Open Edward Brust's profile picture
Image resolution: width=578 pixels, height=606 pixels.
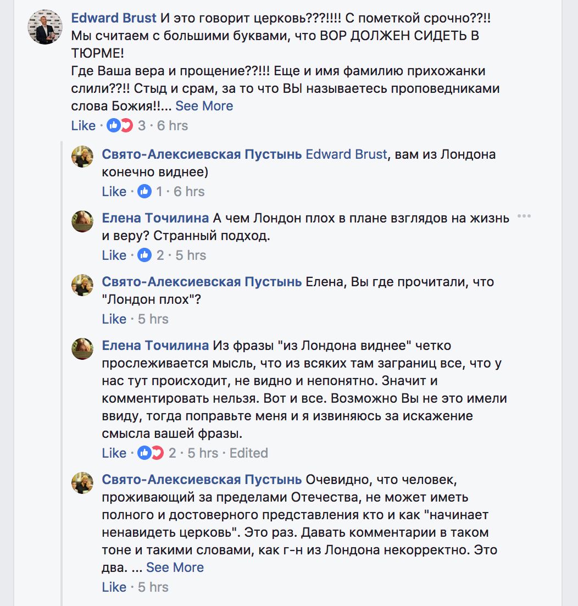click(46, 27)
